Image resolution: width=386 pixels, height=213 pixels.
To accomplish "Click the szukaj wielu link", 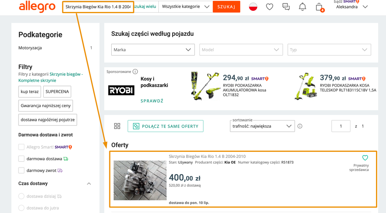I will (145, 7).
